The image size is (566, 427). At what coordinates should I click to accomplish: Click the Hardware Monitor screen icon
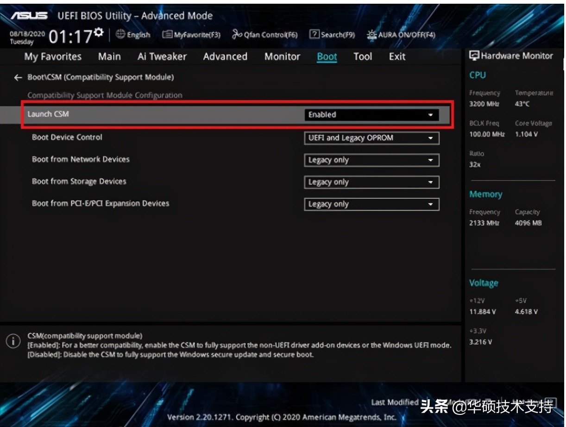click(474, 56)
